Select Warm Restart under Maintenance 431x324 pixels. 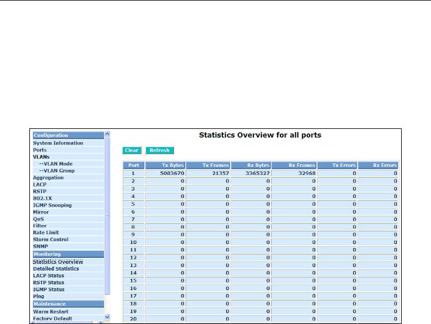pyautogui.click(x=51, y=311)
